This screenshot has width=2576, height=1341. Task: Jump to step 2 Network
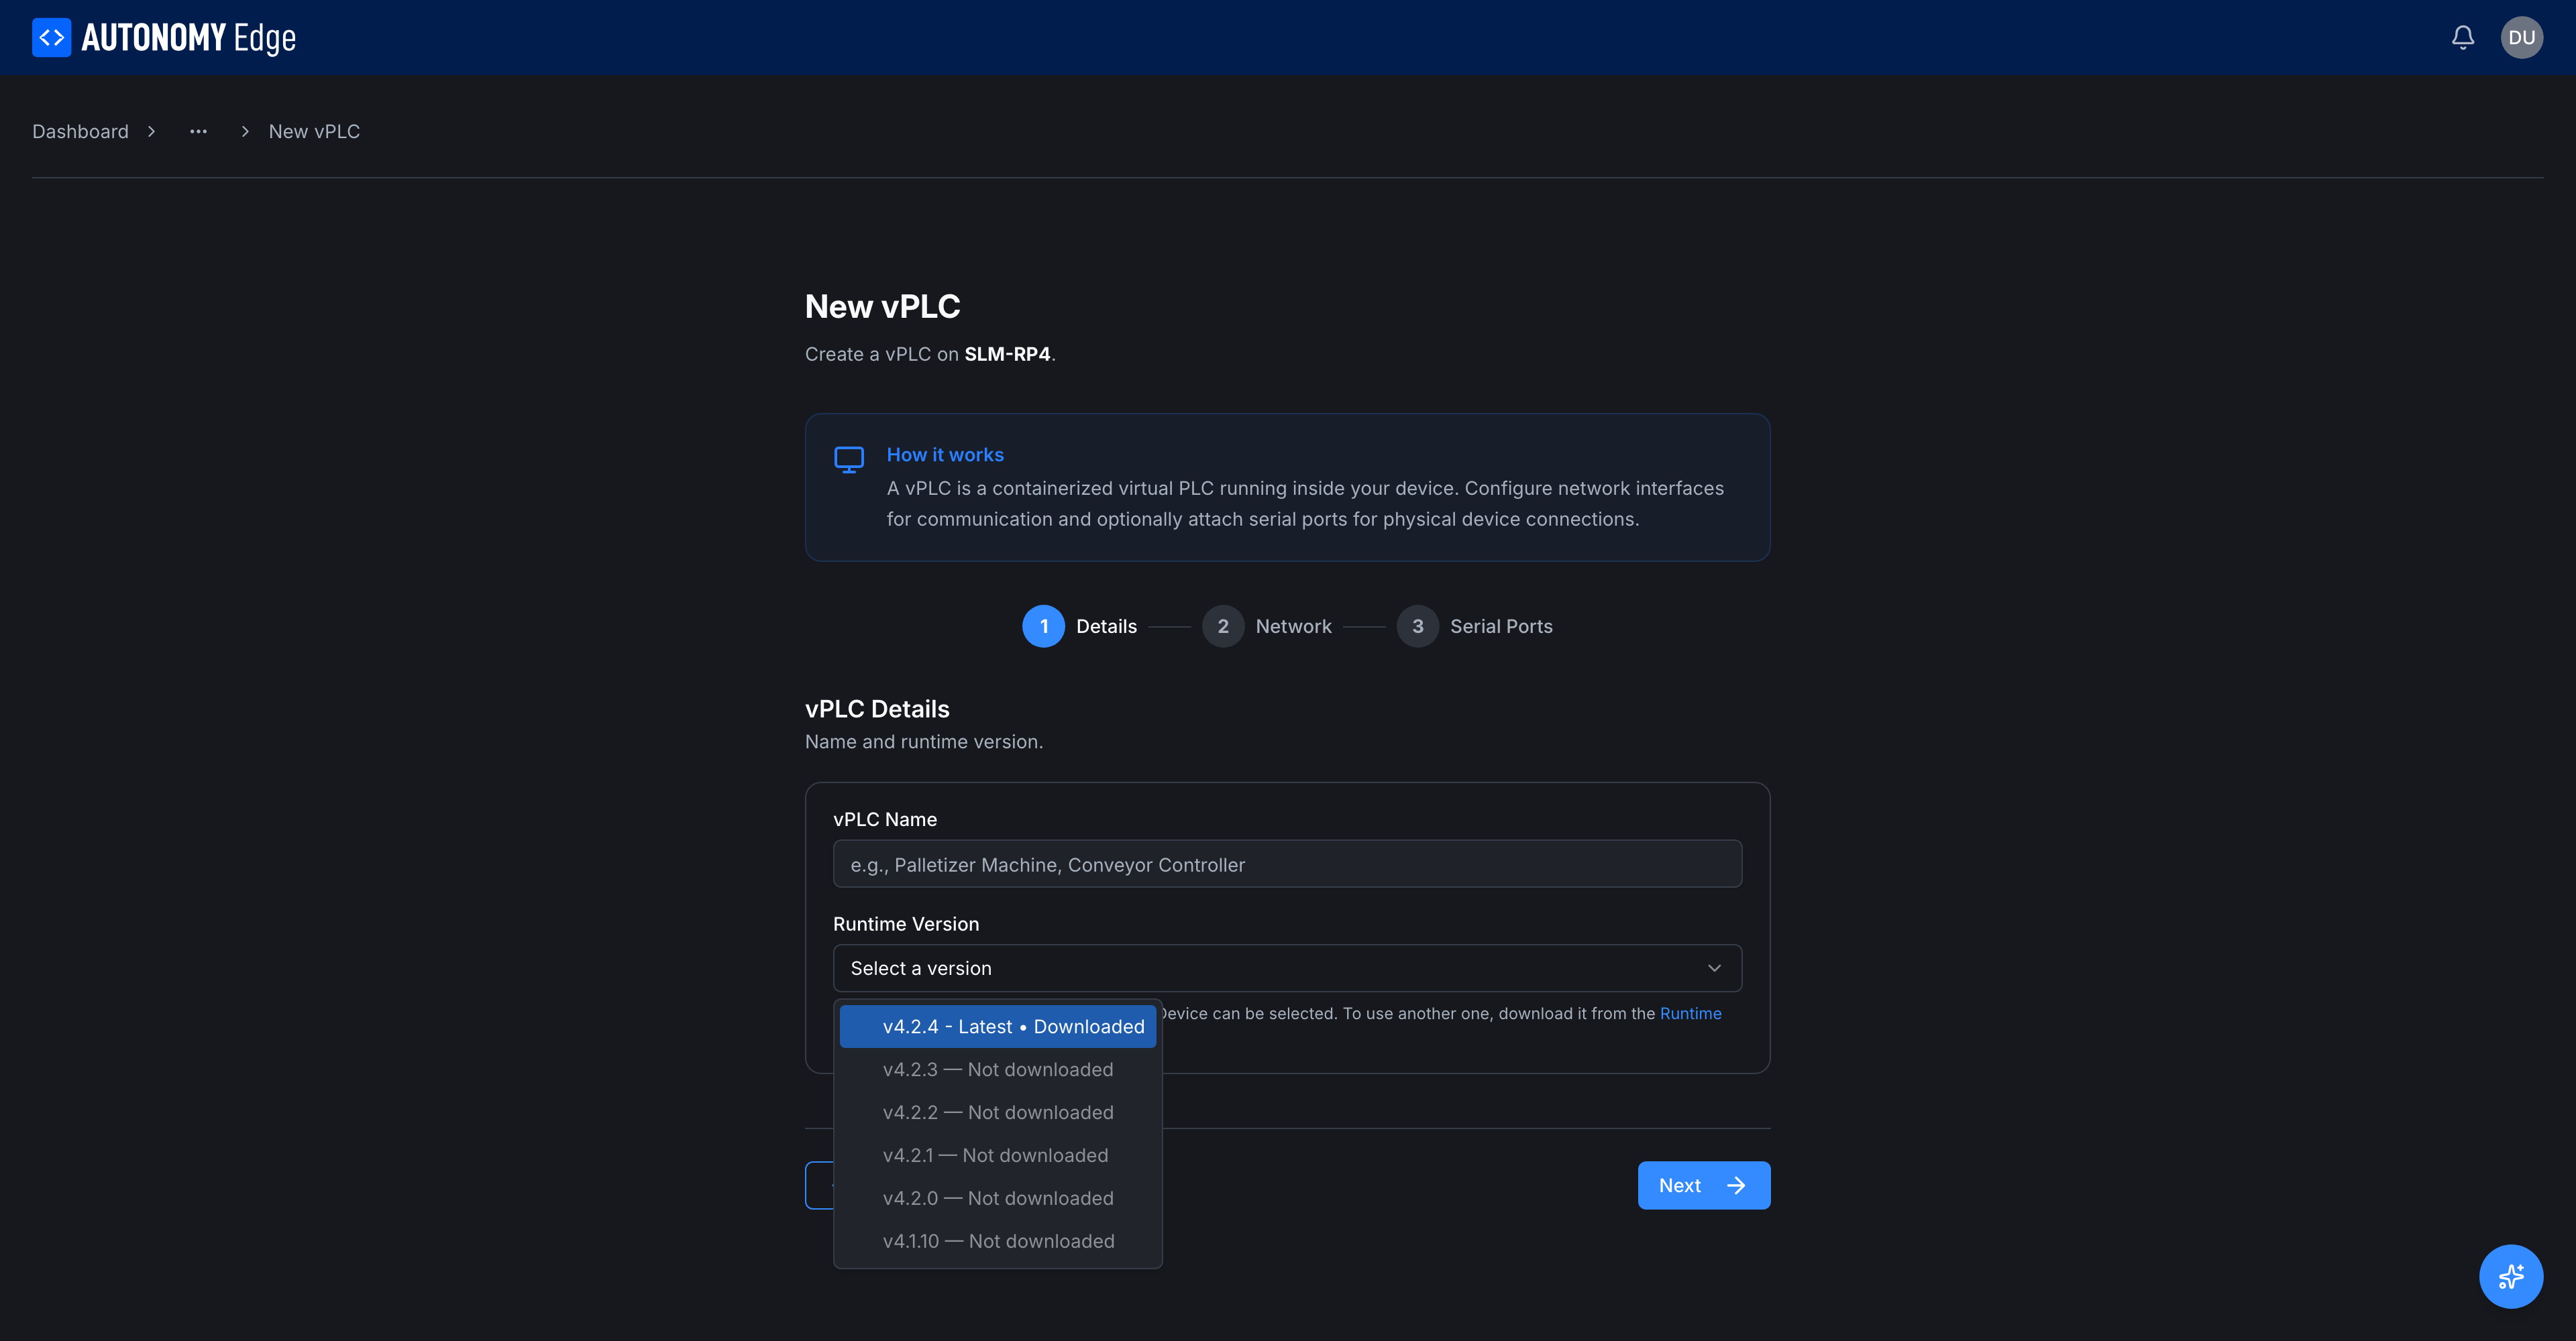[x=1266, y=626]
